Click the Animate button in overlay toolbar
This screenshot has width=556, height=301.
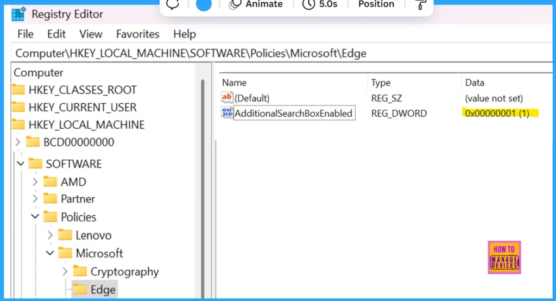[256, 4]
